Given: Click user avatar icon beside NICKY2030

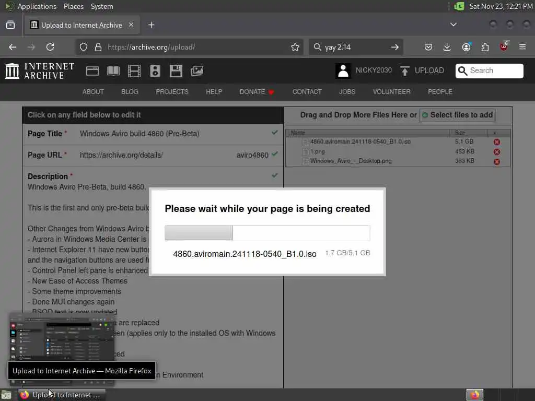Looking at the screenshot, I should (x=343, y=71).
